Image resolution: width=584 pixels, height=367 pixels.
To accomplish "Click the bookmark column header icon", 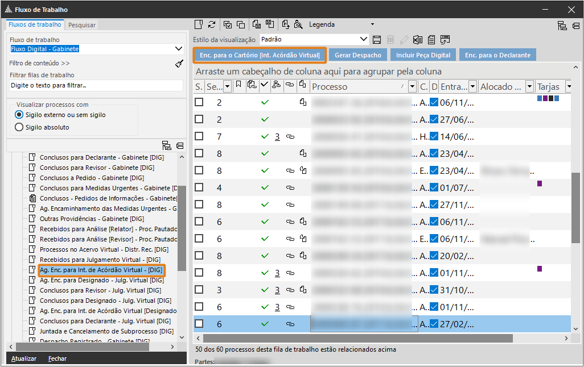I will [x=238, y=85].
